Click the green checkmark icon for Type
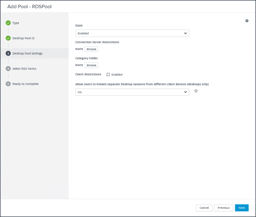This screenshot has width=256, height=217. pos(8,23)
